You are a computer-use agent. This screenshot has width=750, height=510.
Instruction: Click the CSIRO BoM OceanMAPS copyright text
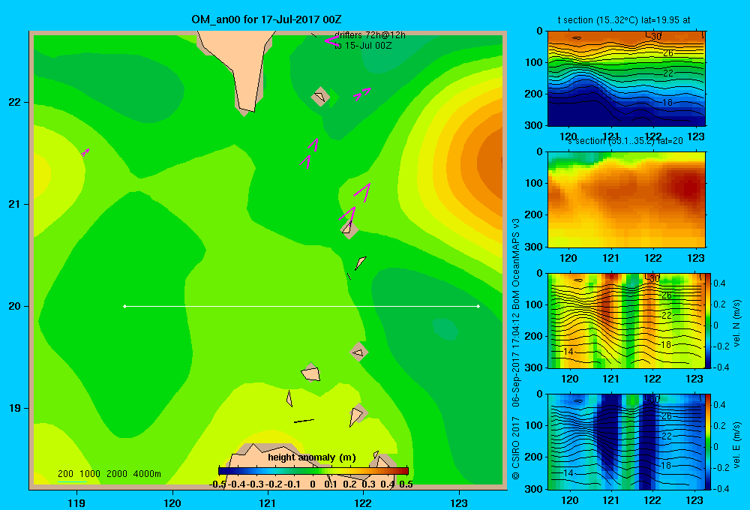coord(516,349)
